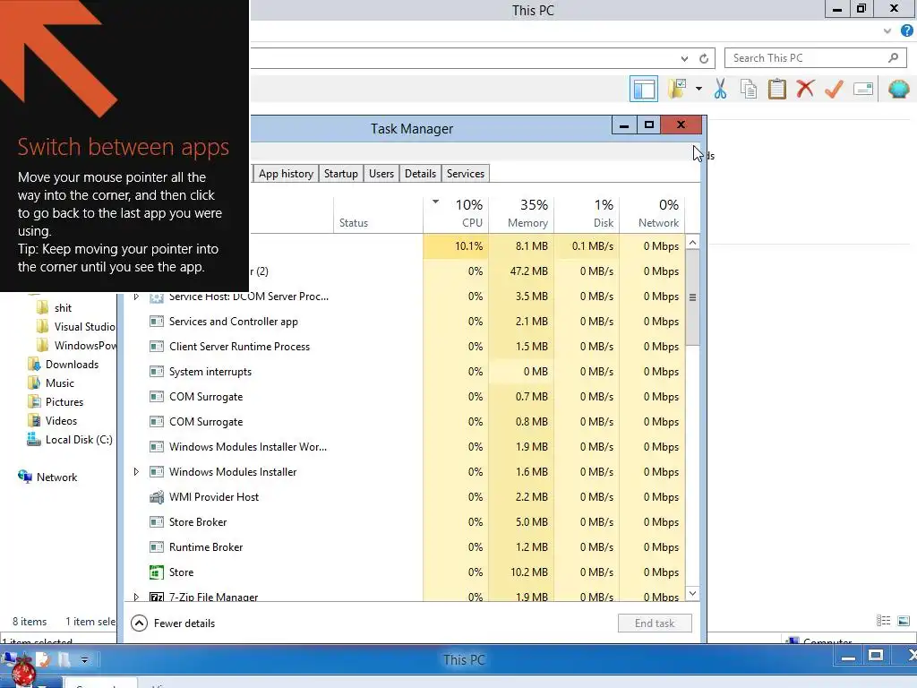Open Music in the navigation pane
The image size is (917, 688).
(x=51, y=383)
